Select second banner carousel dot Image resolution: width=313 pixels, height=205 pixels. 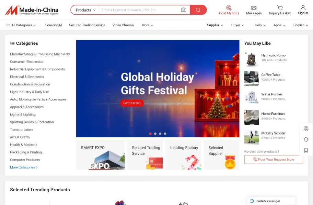click(155, 134)
